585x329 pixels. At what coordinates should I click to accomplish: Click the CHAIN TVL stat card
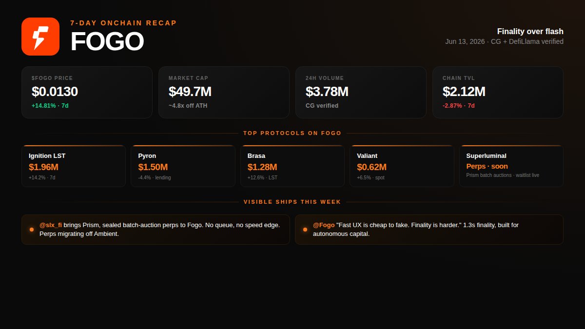point(498,92)
